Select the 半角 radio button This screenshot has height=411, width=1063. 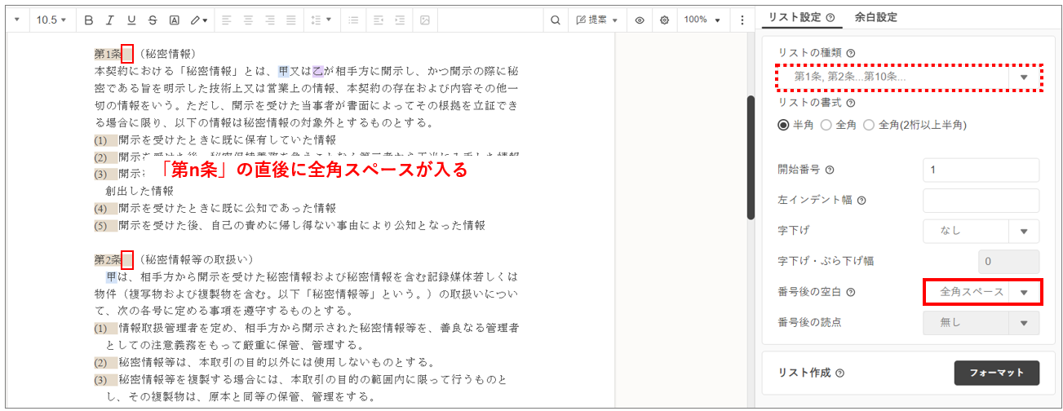tap(783, 125)
